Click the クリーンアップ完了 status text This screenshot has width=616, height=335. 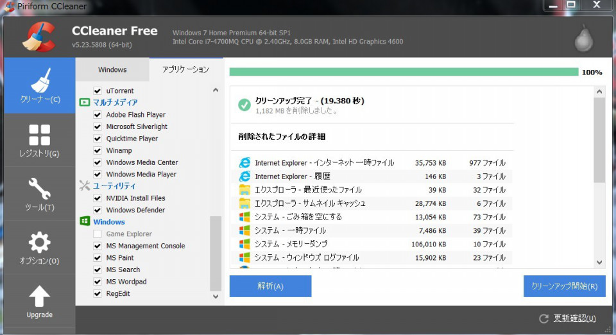point(309,101)
